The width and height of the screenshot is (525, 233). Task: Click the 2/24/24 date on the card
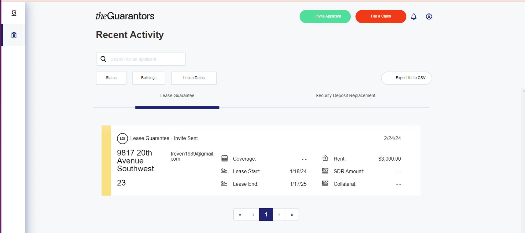click(392, 138)
